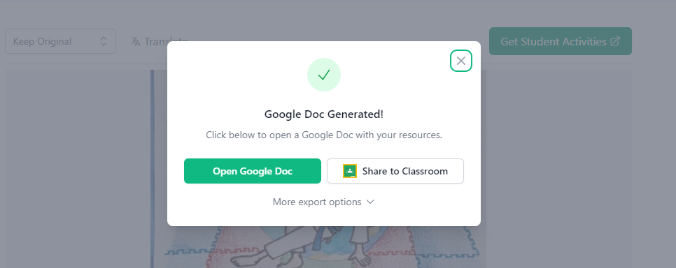Viewport: 676px width, 268px height.
Task: Expand More export options
Action: 323,202
